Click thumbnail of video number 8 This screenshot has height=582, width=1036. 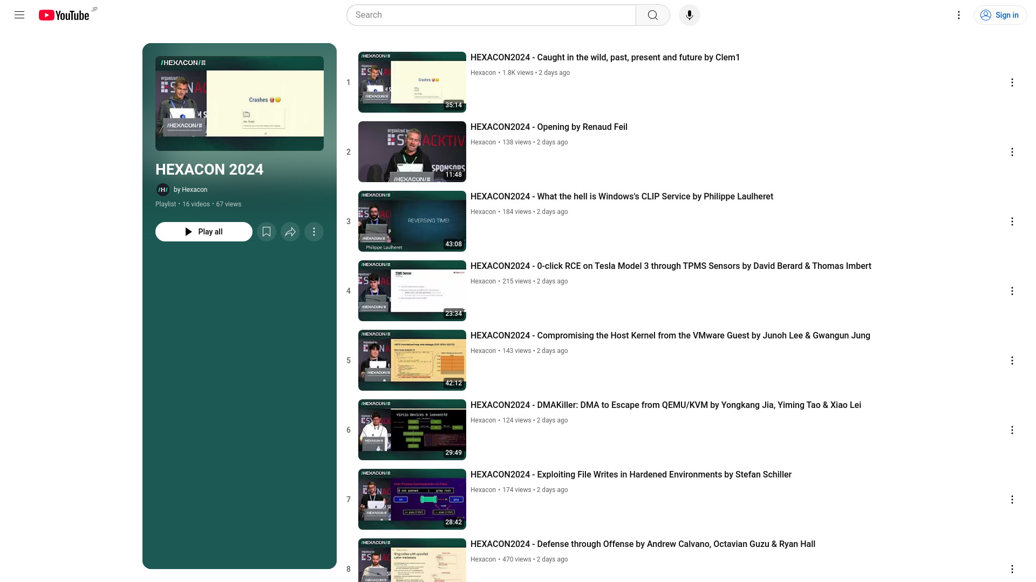pyautogui.click(x=412, y=560)
